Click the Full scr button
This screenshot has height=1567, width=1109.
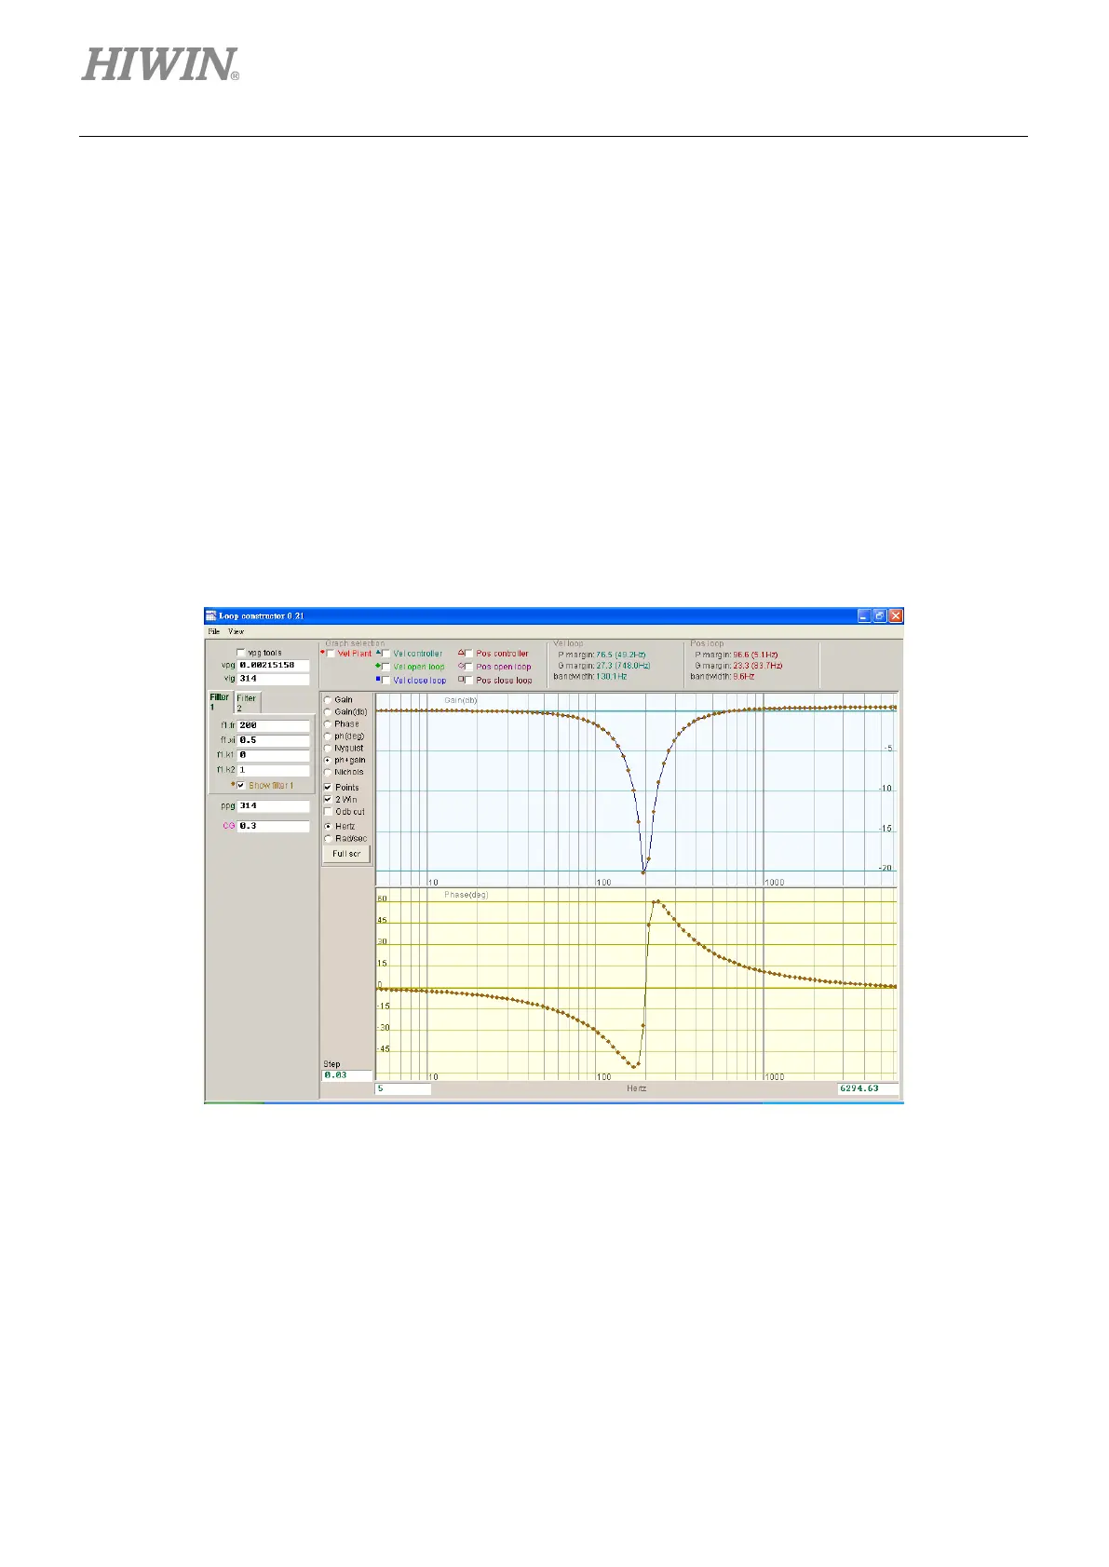pyautogui.click(x=346, y=854)
